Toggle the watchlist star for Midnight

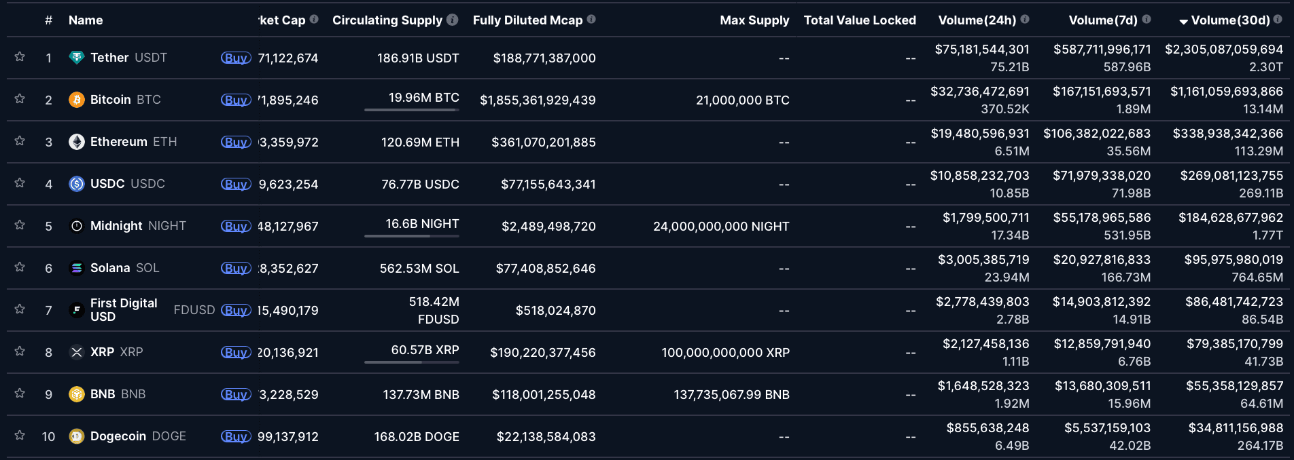[x=20, y=225]
